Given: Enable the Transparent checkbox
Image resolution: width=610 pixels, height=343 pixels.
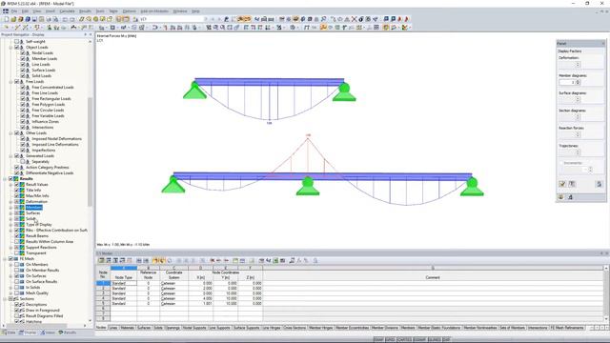Looking at the screenshot, I should click(x=17, y=252).
